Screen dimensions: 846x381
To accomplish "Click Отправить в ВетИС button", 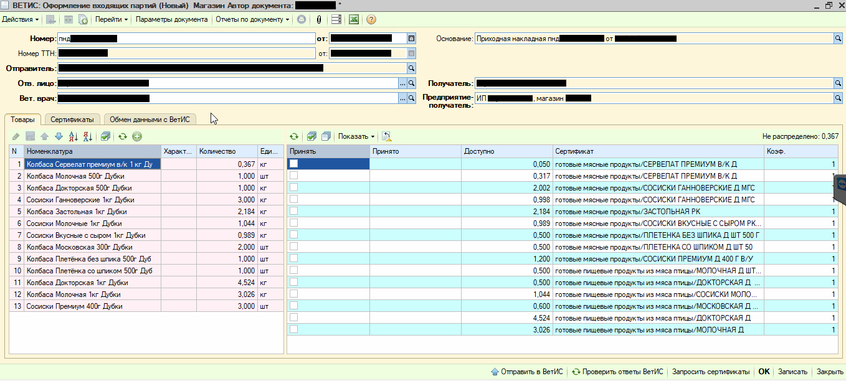I will [x=526, y=372].
